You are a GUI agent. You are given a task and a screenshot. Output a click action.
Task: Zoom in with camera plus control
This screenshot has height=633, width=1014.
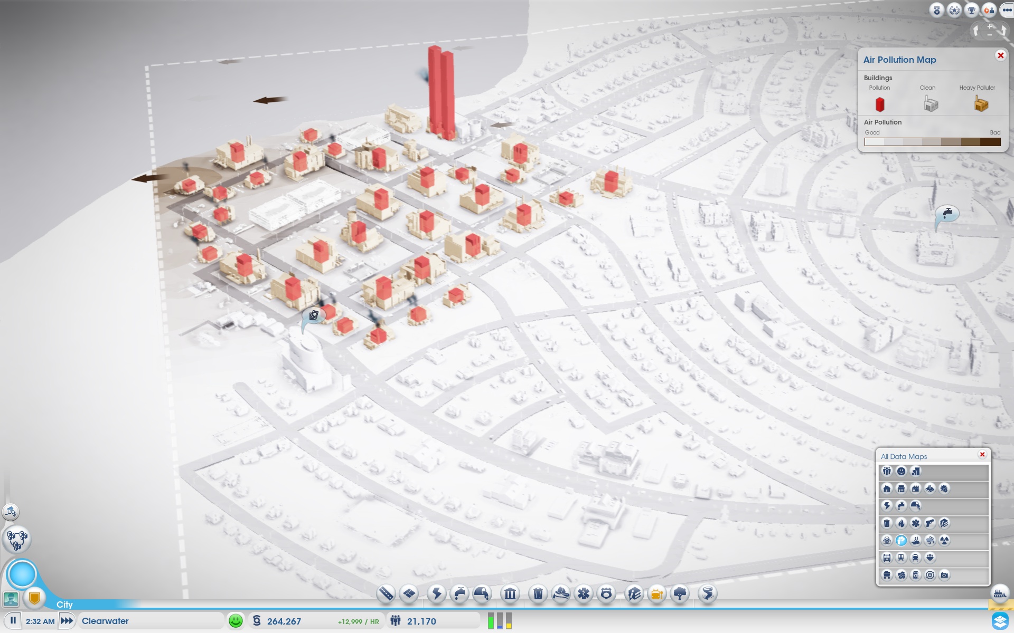pos(990,26)
